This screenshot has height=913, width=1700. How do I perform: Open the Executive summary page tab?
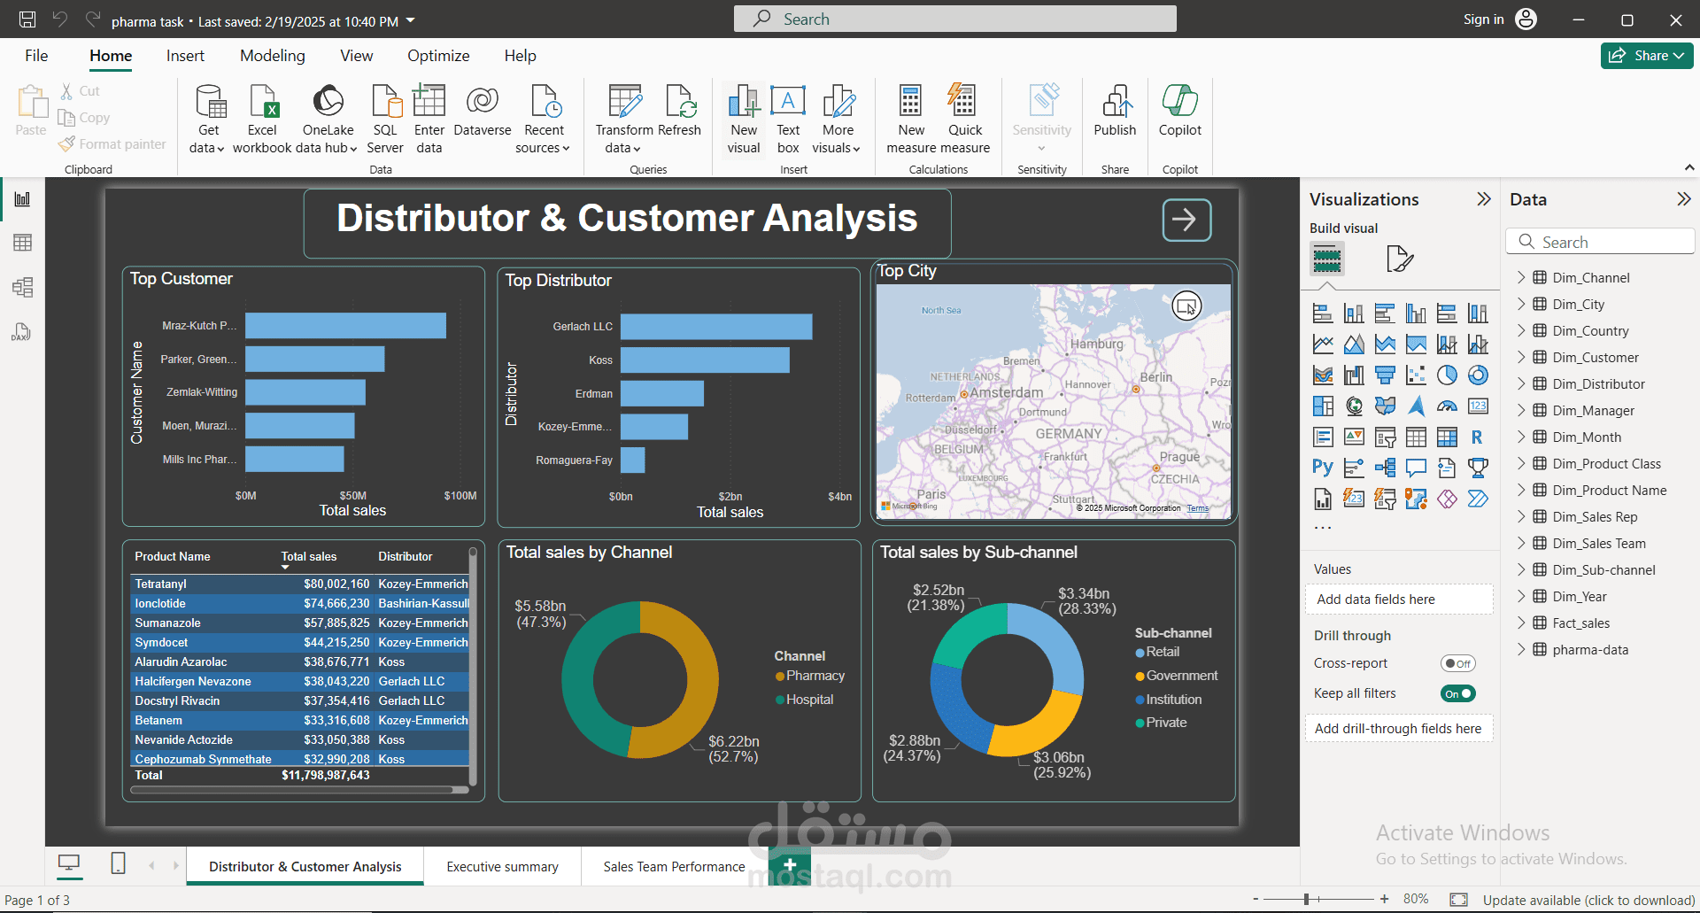502,866
